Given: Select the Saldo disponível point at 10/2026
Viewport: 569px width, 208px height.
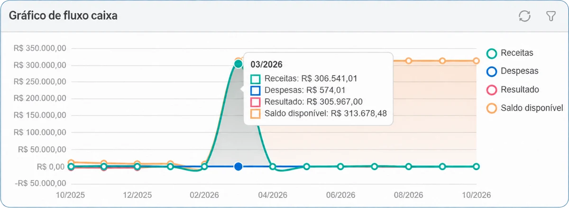Looking at the screenshot, I should tap(476, 61).
